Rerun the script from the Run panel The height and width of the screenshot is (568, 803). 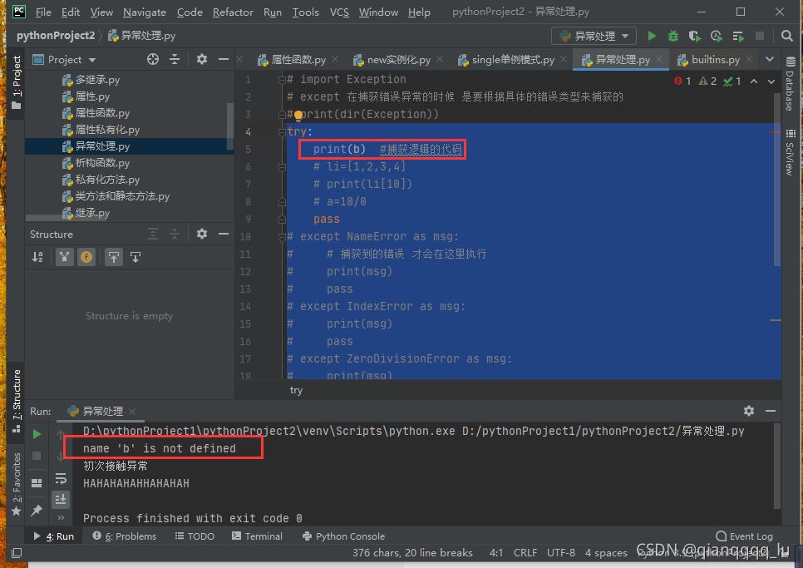37,434
